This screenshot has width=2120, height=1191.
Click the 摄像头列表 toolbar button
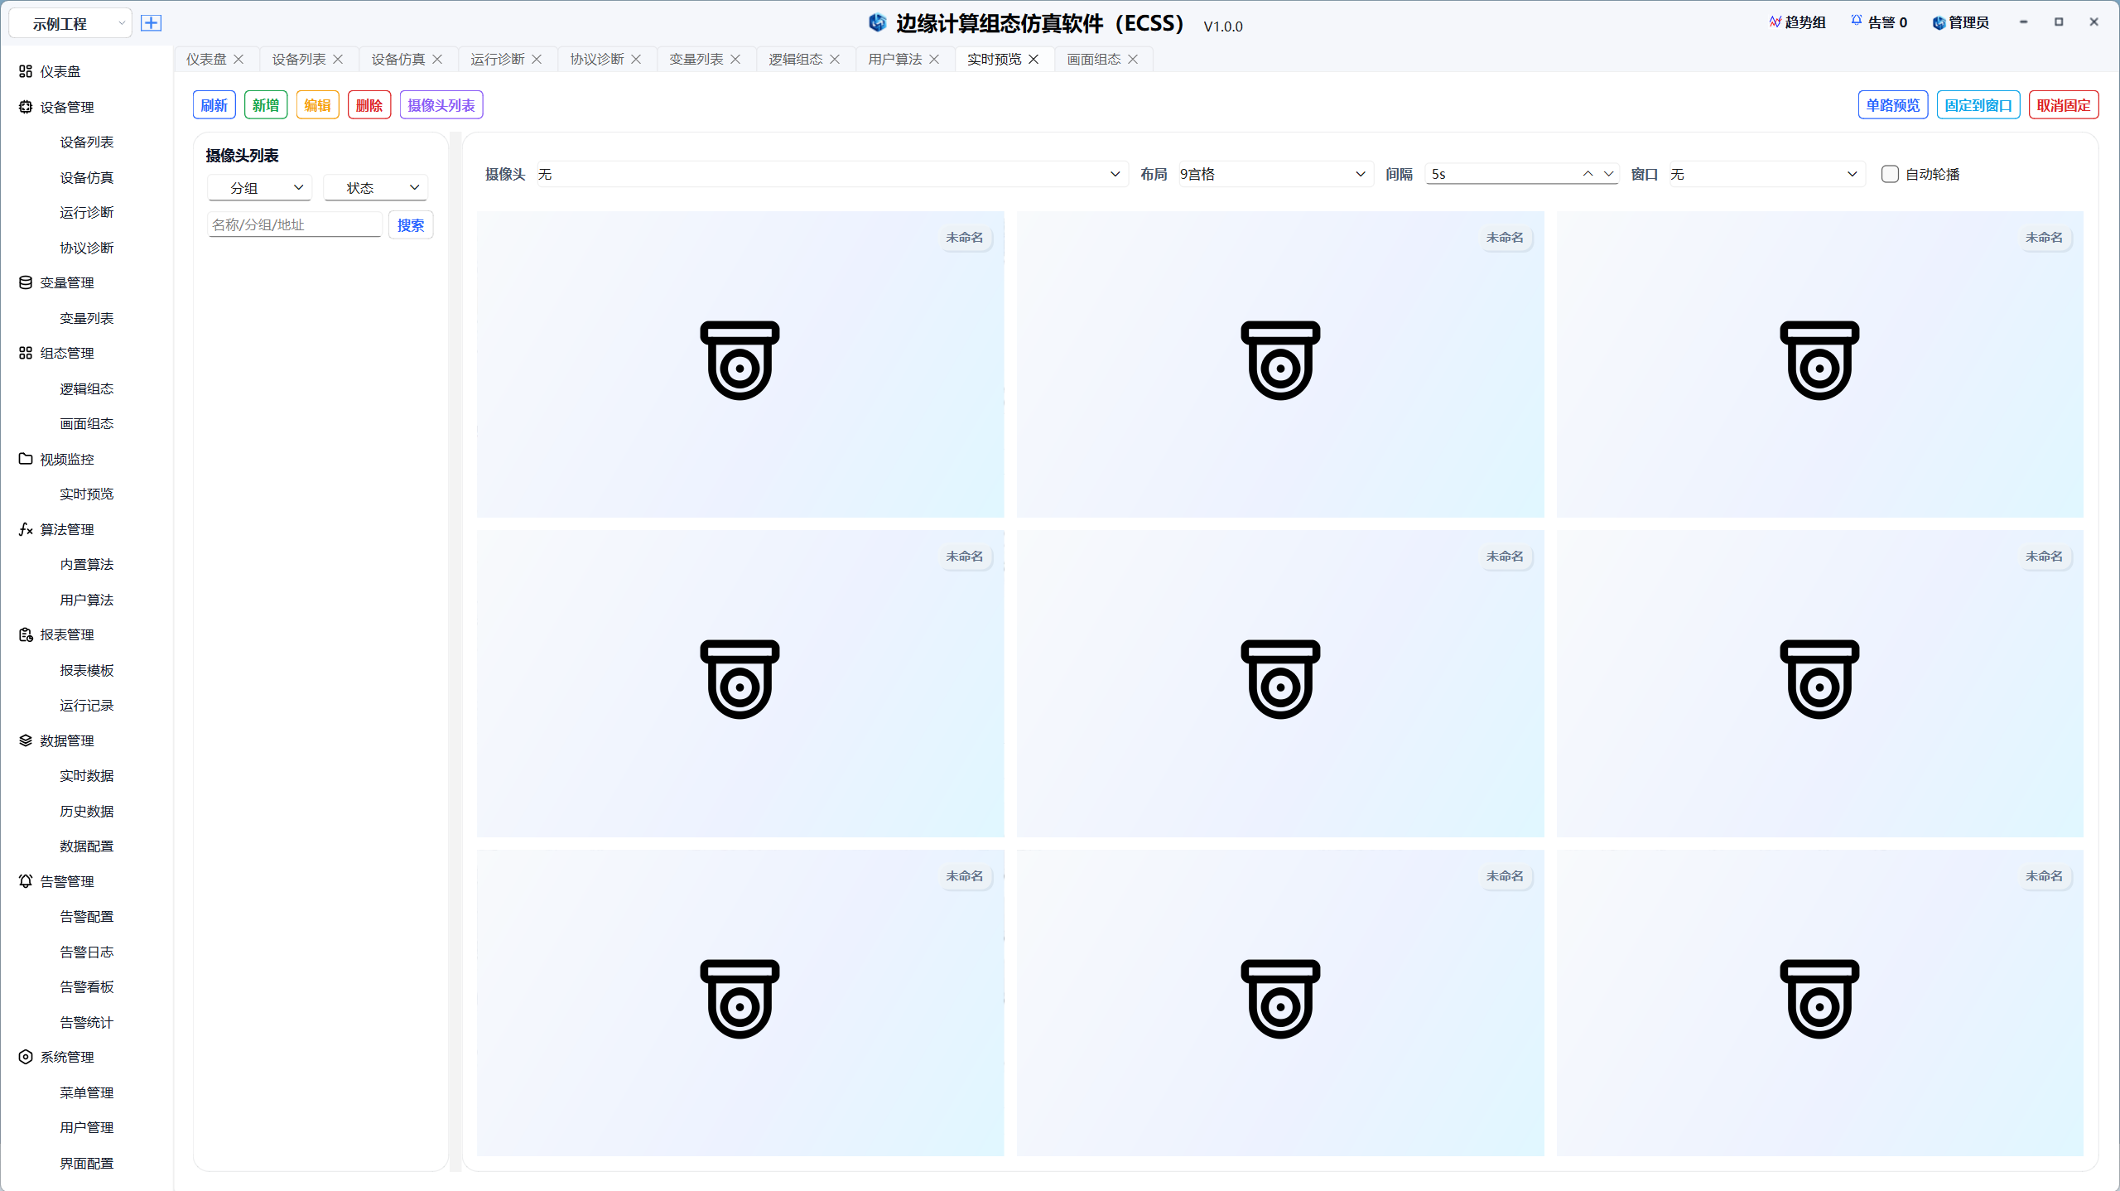(x=441, y=105)
